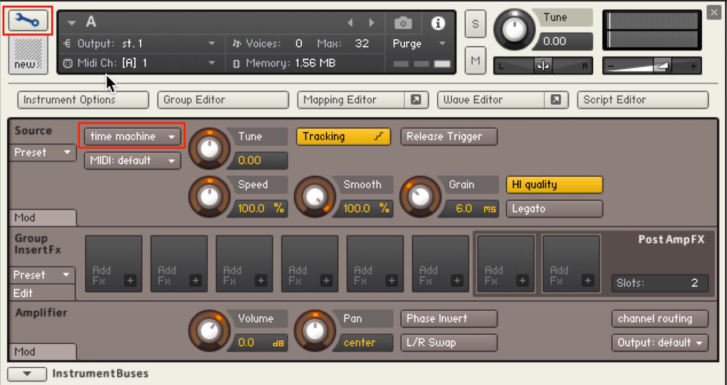Open the Output: default dropdown
This screenshot has height=385, width=727.
pyautogui.click(x=659, y=343)
